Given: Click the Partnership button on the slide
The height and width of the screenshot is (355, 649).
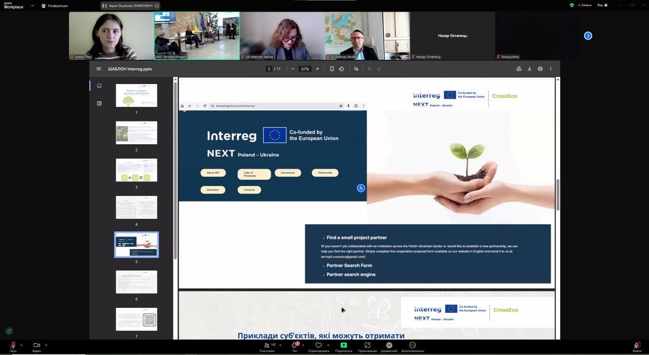Looking at the screenshot, I should pyautogui.click(x=325, y=173).
